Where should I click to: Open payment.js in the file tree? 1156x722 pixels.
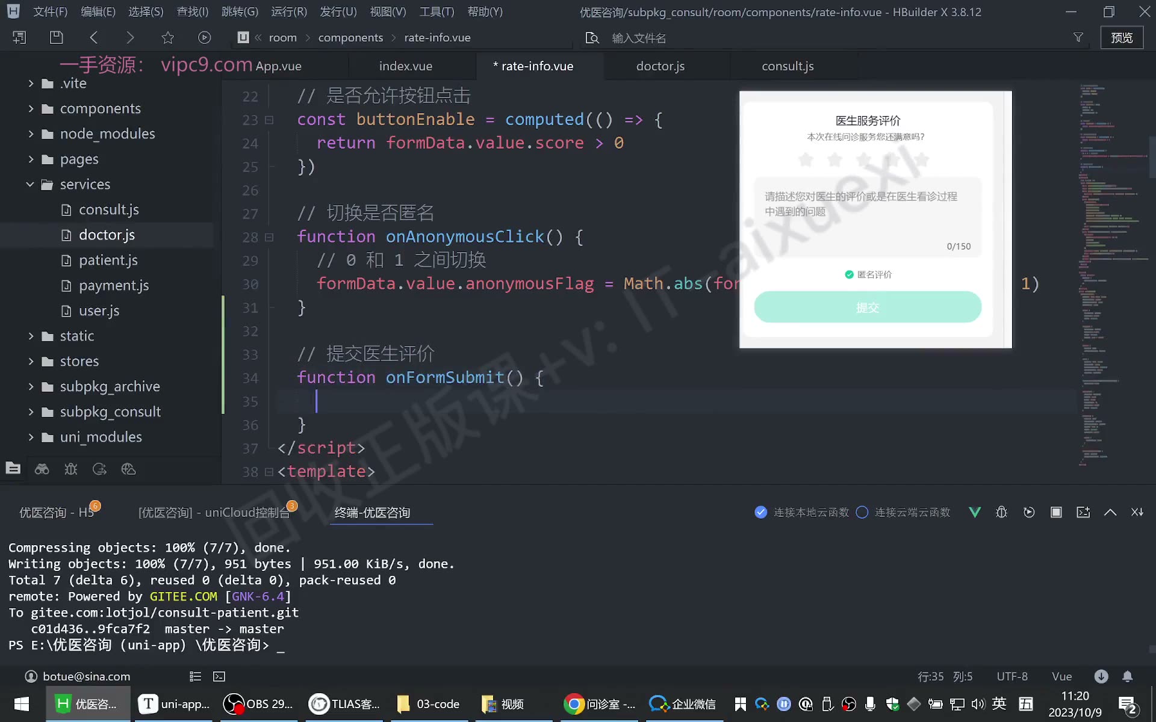click(113, 285)
